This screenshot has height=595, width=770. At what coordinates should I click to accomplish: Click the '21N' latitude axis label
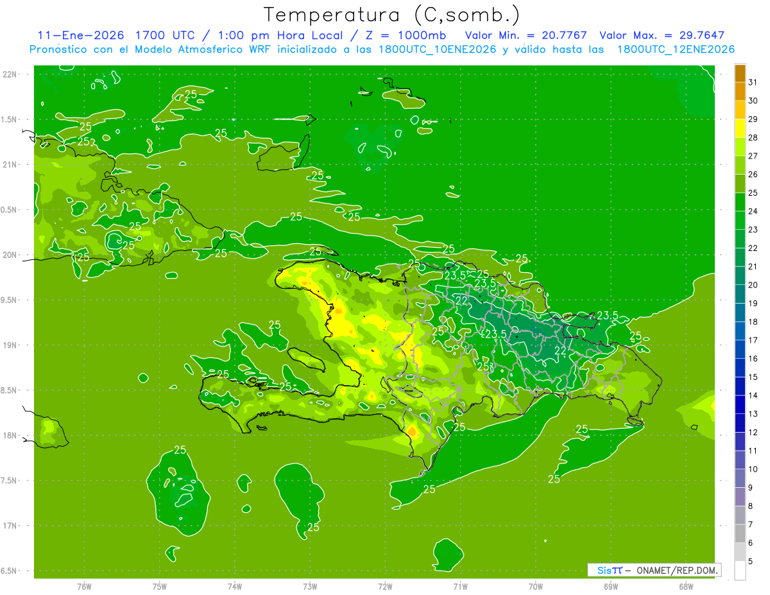tap(10, 165)
